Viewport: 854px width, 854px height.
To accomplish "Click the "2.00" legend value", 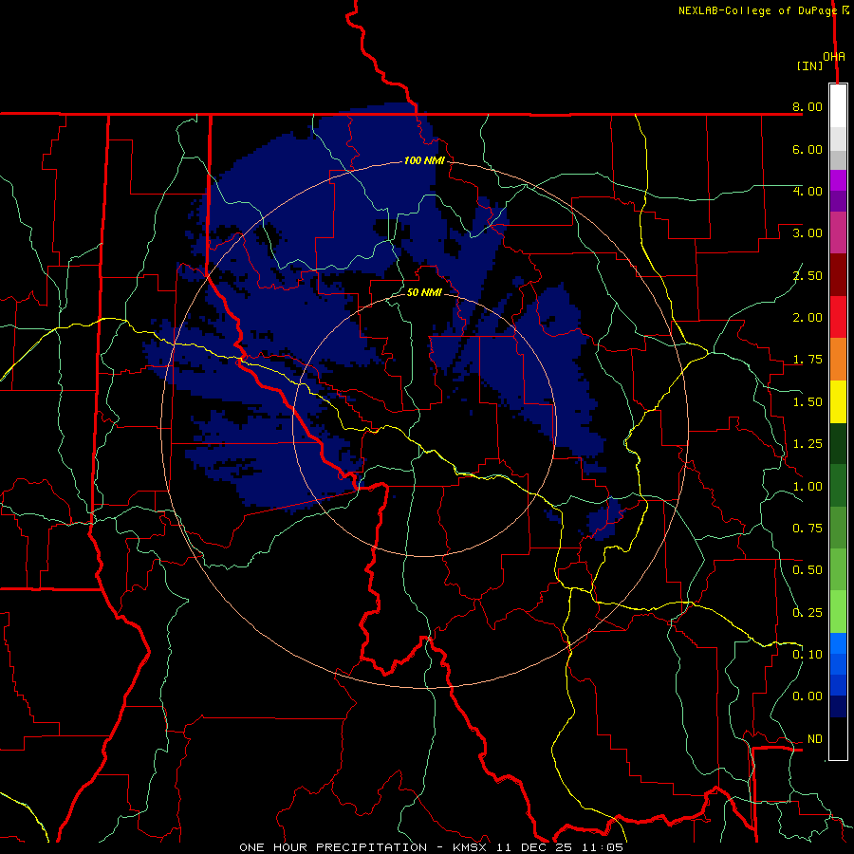I will click(x=808, y=318).
